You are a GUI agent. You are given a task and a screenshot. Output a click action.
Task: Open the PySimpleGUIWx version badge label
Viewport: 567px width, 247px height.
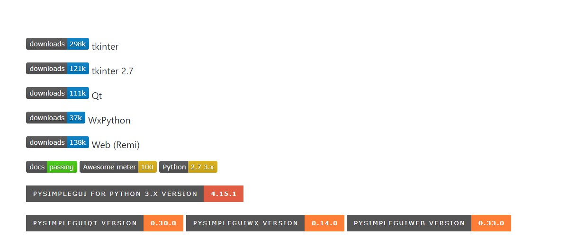pos(245,223)
